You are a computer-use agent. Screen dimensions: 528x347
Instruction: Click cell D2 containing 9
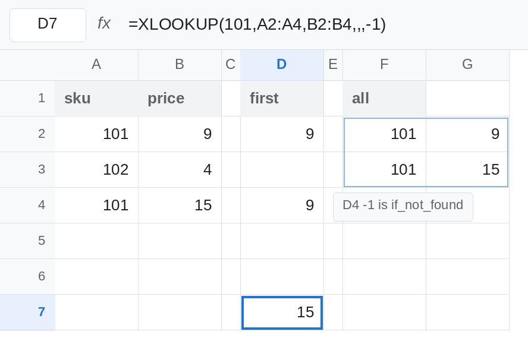[282, 134]
